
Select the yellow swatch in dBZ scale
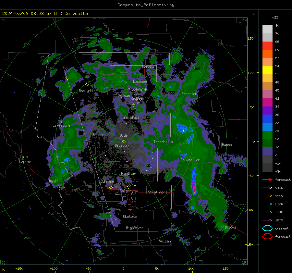click(x=267, y=70)
